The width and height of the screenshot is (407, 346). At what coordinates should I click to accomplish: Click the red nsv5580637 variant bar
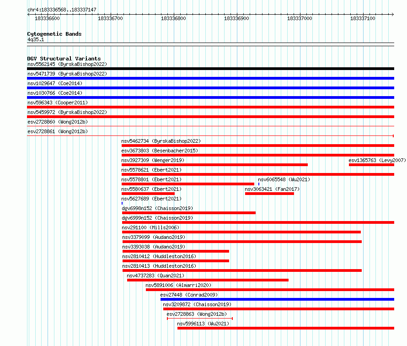(148, 194)
